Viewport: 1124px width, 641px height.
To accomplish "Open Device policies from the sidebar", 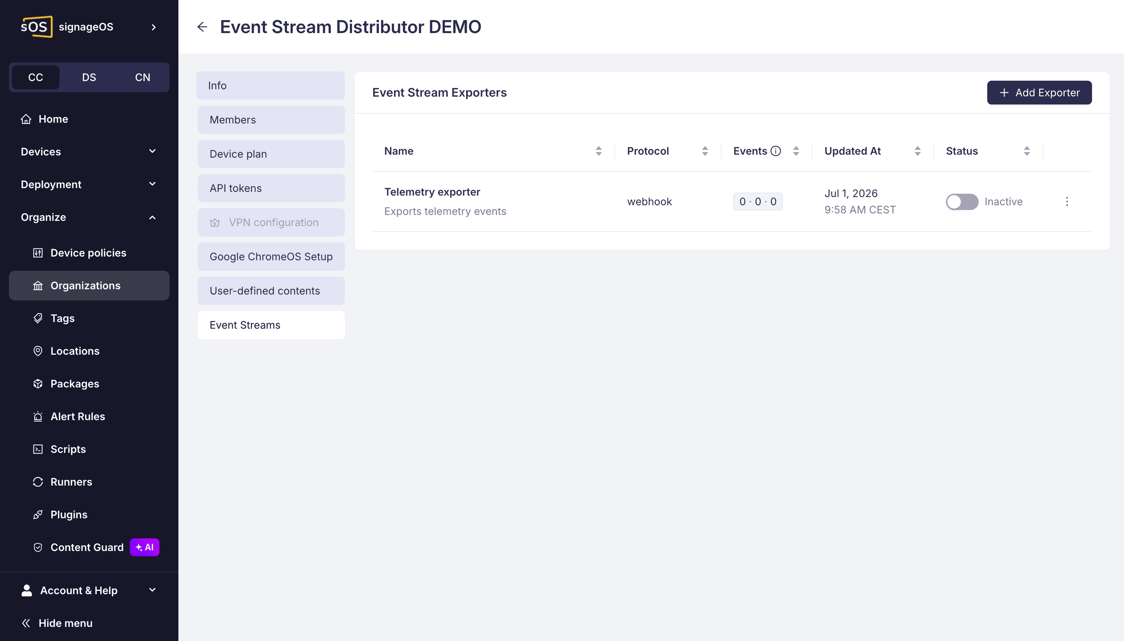I will tap(89, 253).
